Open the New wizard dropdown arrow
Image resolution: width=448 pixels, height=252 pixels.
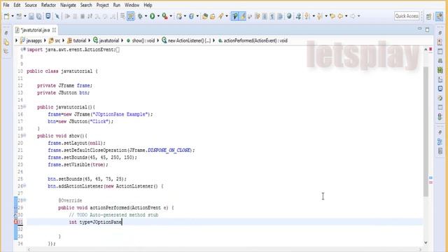coord(13,16)
